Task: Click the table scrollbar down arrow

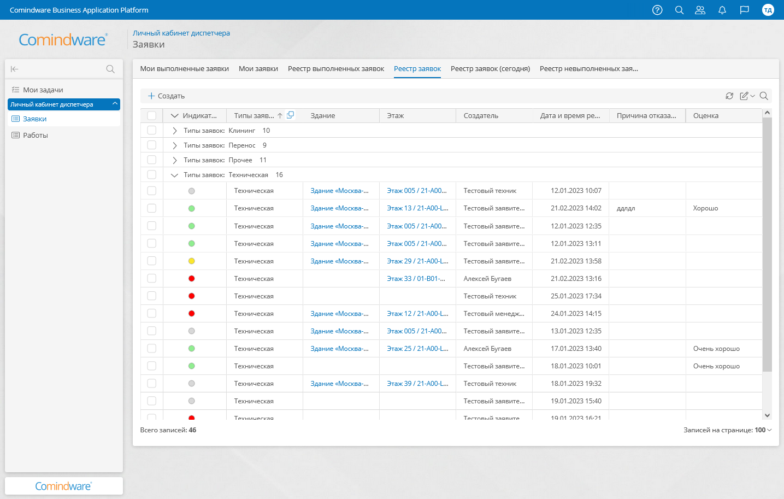Action: click(767, 415)
